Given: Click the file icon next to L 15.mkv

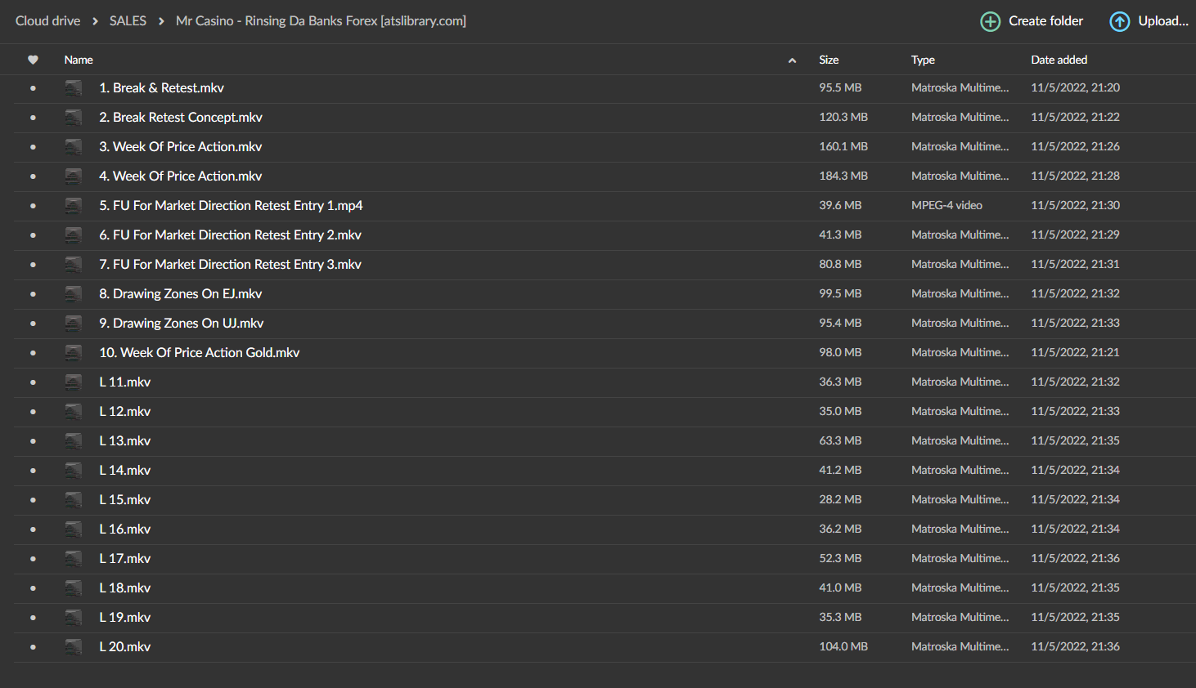Looking at the screenshot, I should pos(74,500).
